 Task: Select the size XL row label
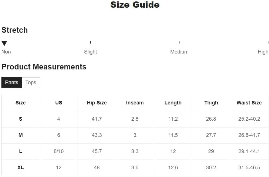point(21,168)
